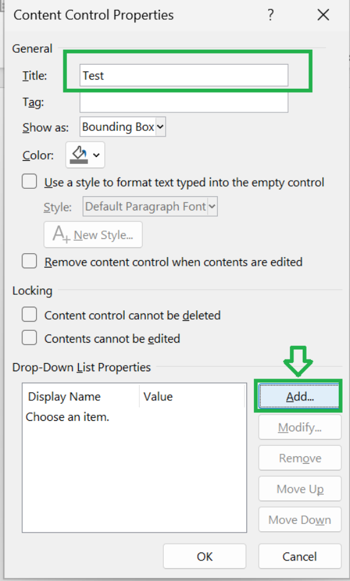Click the Modify button
The width and height of the screenshot is (350, 581).
300,427
